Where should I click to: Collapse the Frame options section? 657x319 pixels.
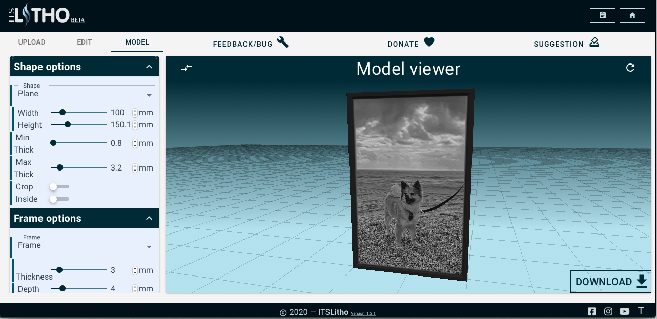(149, 218)
